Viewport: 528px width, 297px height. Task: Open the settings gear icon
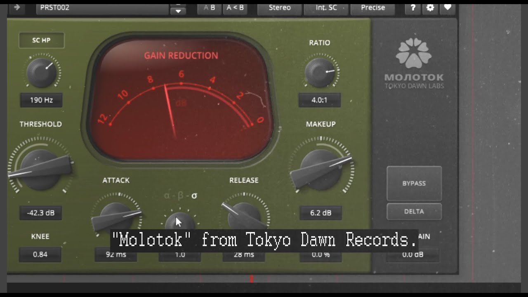click(x=430, y=8)
